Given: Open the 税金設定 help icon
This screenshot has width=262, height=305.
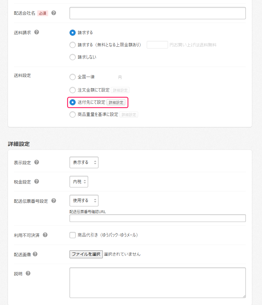Looking at the screenshot, I should tap(36, 181).
